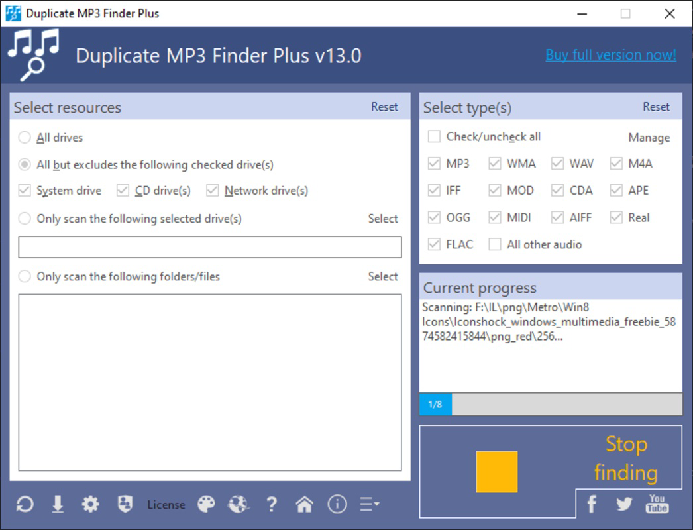The image size is (693, 530).
Task: Choose Only scan following selected drive(s)
Action: 25,219
